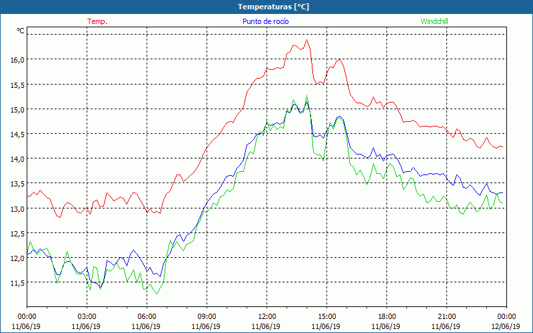Select the red 'Temp.' legend label
Screen dimensions: 533x333
point(97,21)
